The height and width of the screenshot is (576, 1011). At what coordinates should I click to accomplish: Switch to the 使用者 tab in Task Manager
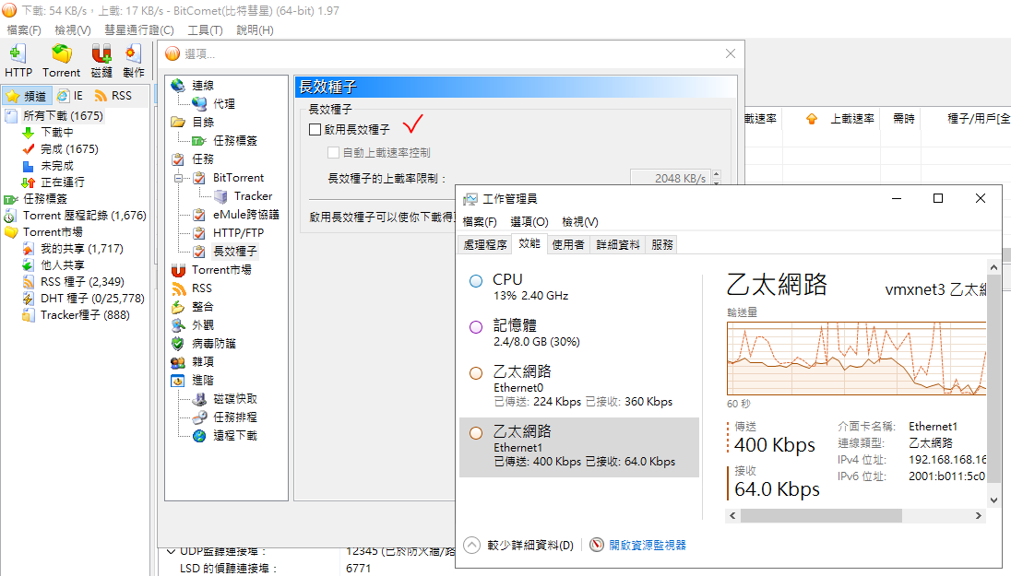568,245
